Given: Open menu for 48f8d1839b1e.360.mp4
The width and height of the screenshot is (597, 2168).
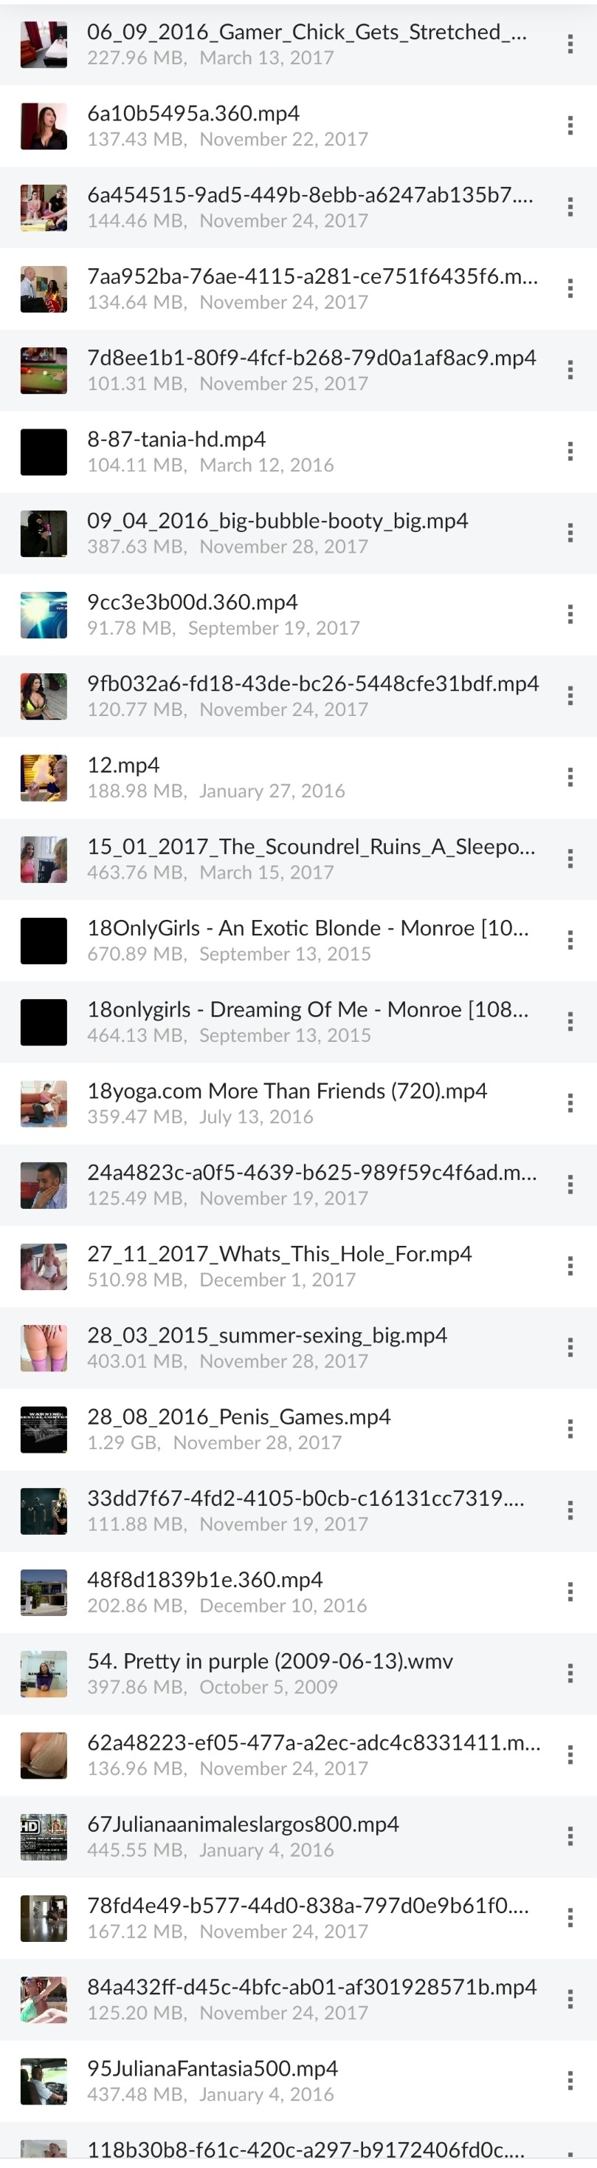Looking at the screenshot, I should (x=570, y=1592).
